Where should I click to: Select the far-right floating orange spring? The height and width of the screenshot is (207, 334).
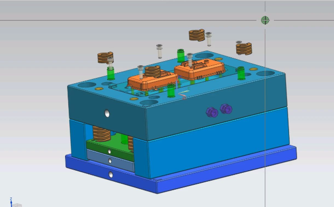tap(244, 49)
